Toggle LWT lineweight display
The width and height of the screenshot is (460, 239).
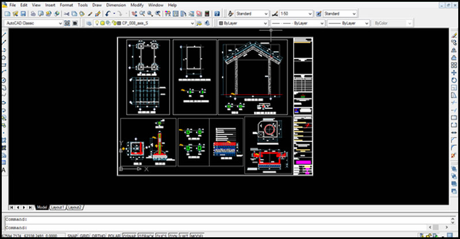pos(183,236)
